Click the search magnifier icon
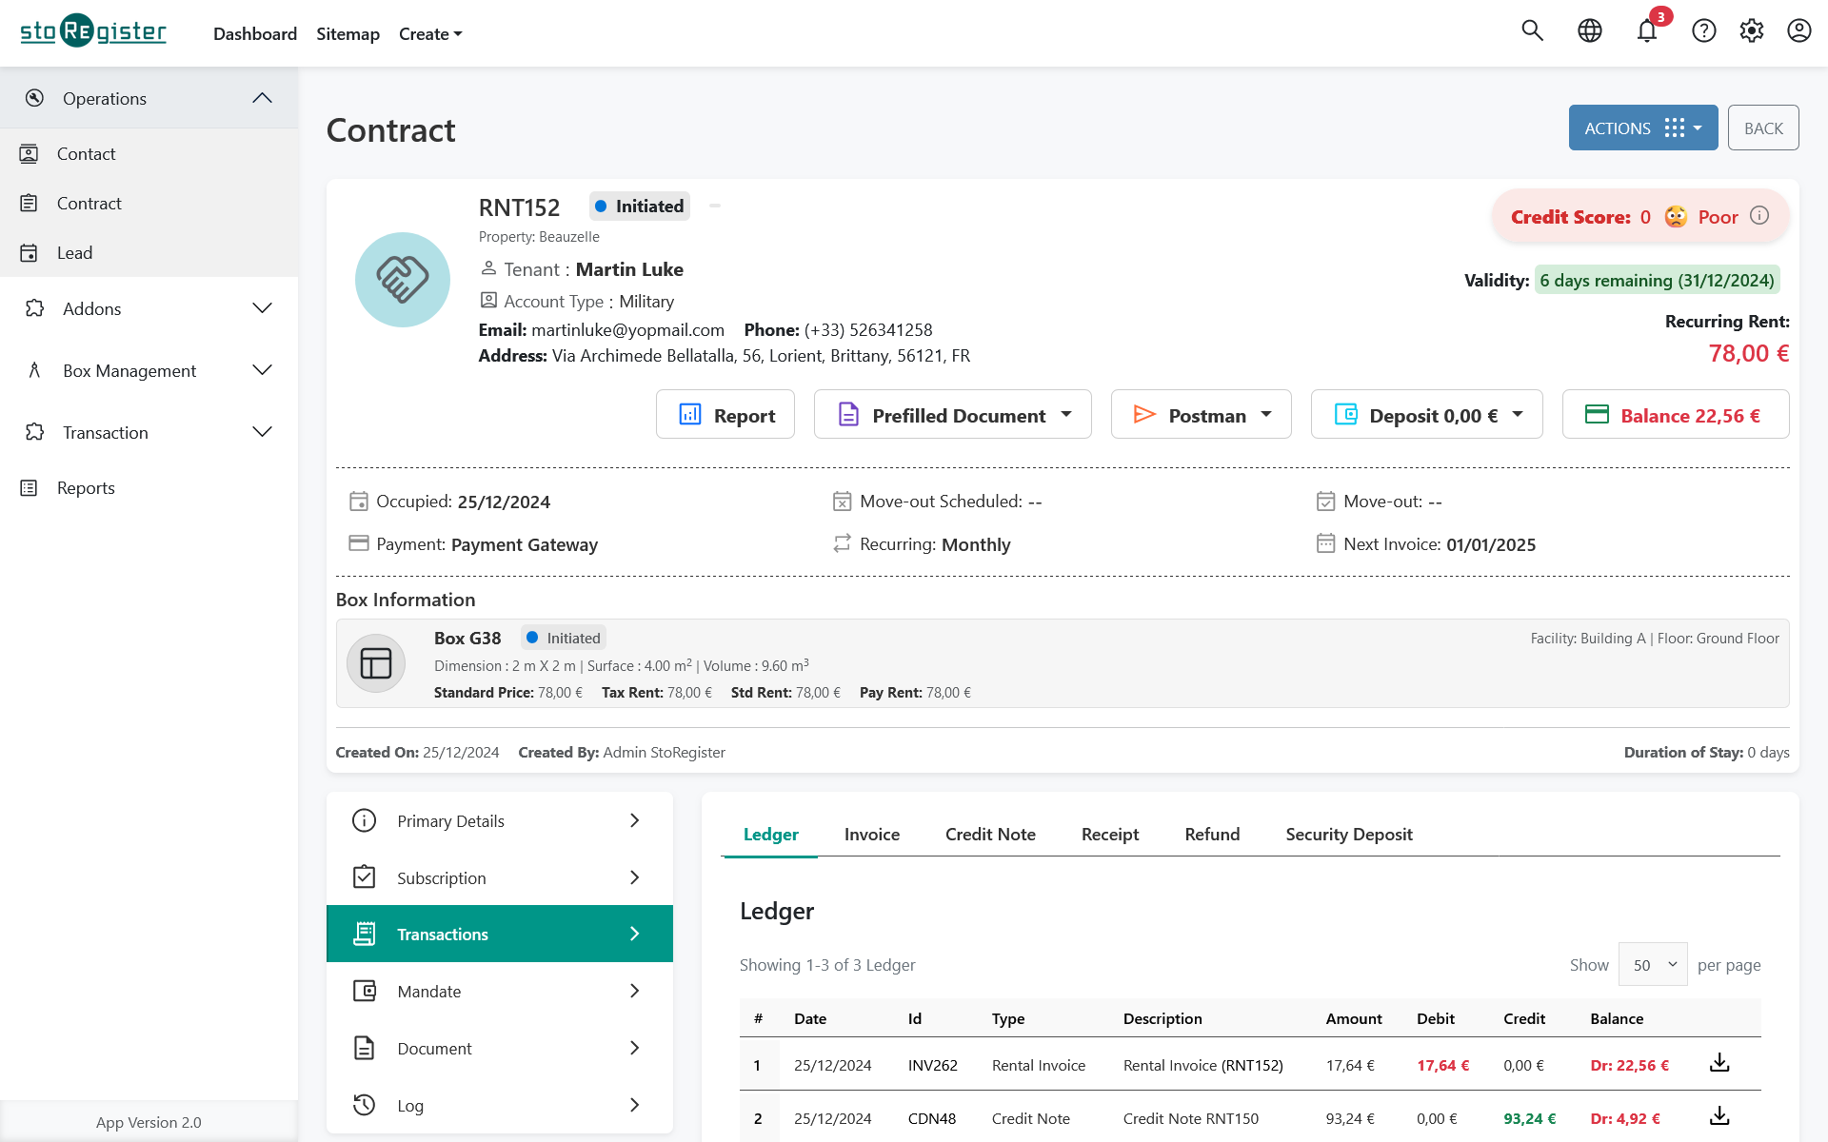Screen dimensions: 1828x1142 (1532, 30)
